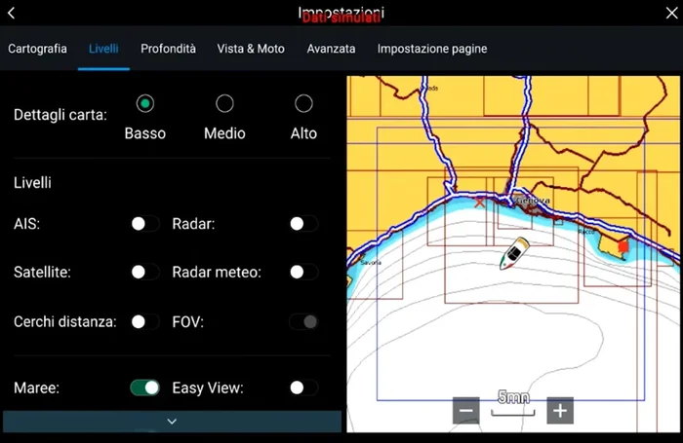Toggle Cerchi distanza range rings
The image size is (683, 443).
point(145,321)
